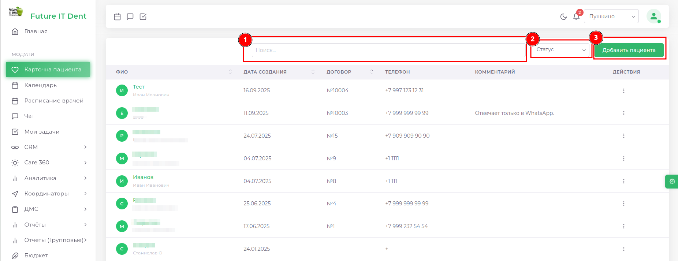
Task: Open the Статус filter dropdown
Action: click(560, 50)
